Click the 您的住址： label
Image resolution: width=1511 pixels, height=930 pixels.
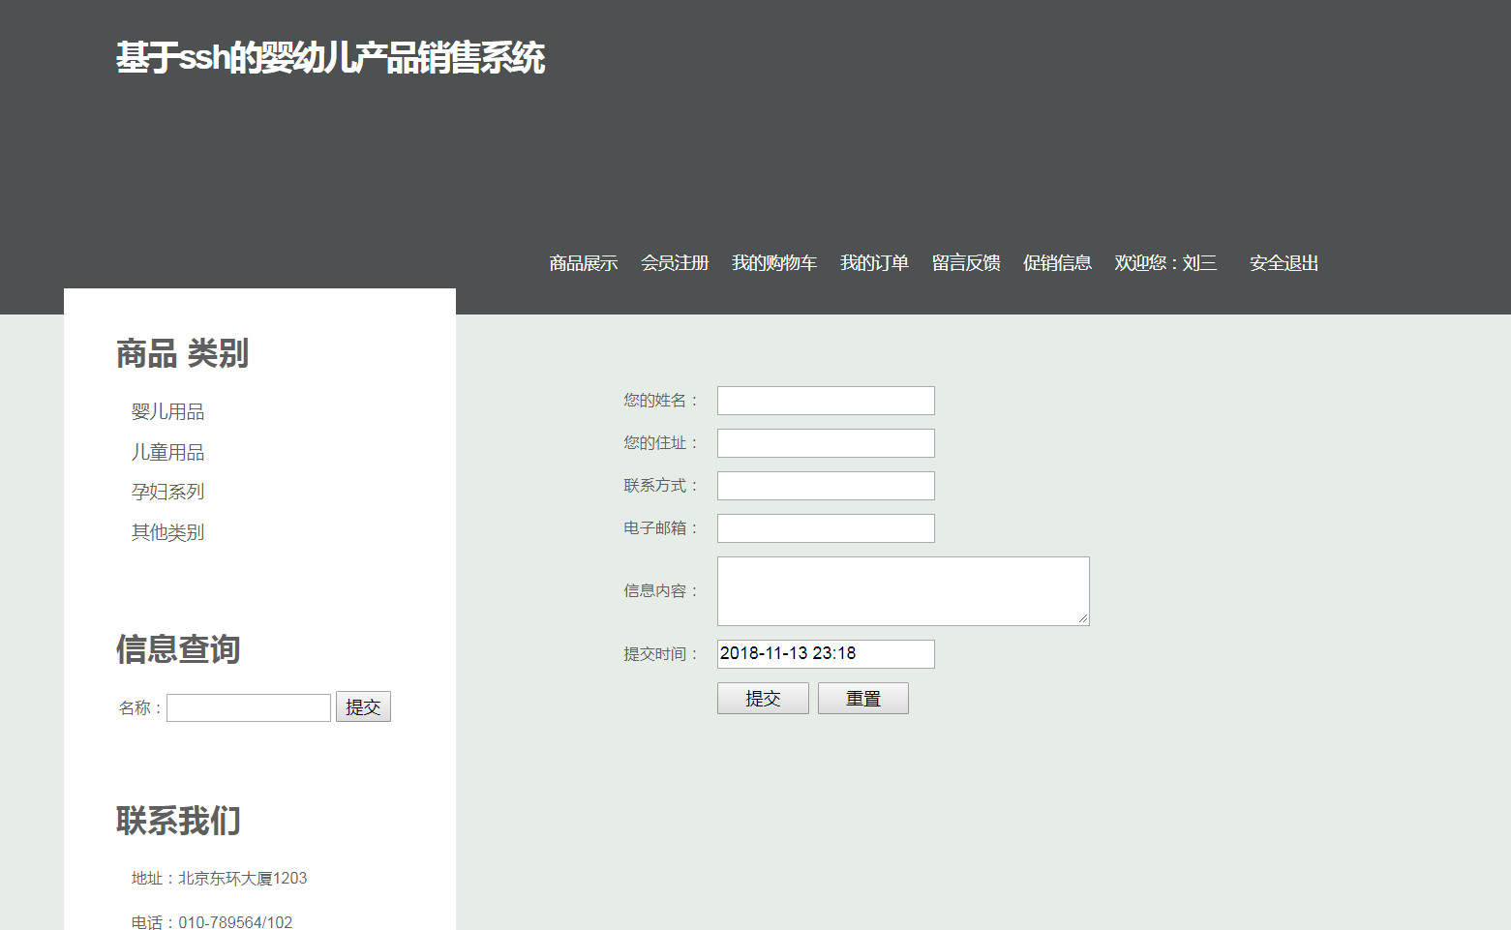coord(661,443)
